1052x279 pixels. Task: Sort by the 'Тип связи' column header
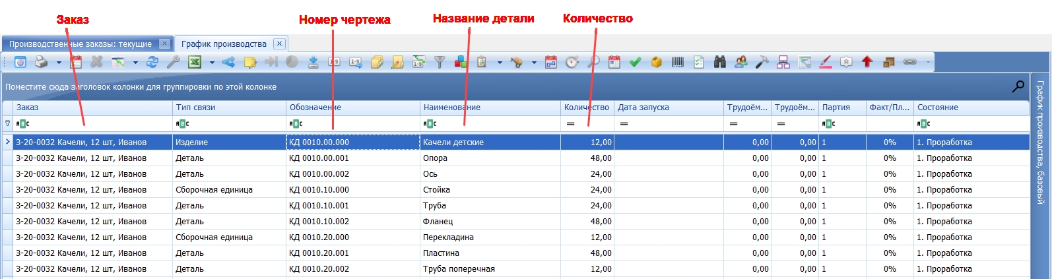click(x=229, y=108)
